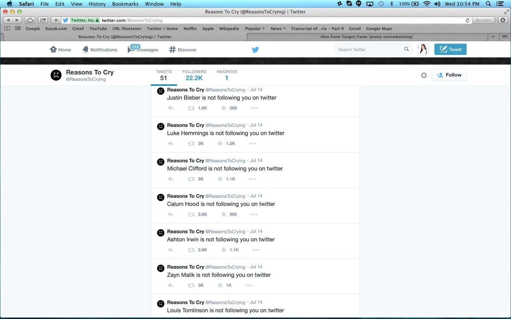Viewport: 511px width, 319px height.
Task: Favorite the Calum Hood tweet
Action: coord(224,214)
